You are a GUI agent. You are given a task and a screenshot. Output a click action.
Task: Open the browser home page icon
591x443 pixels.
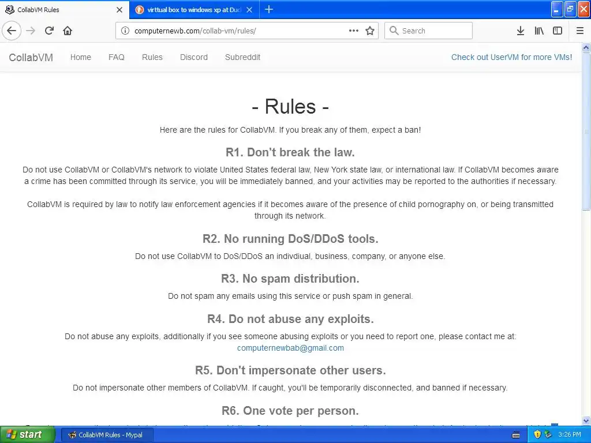tap(68, 31)
